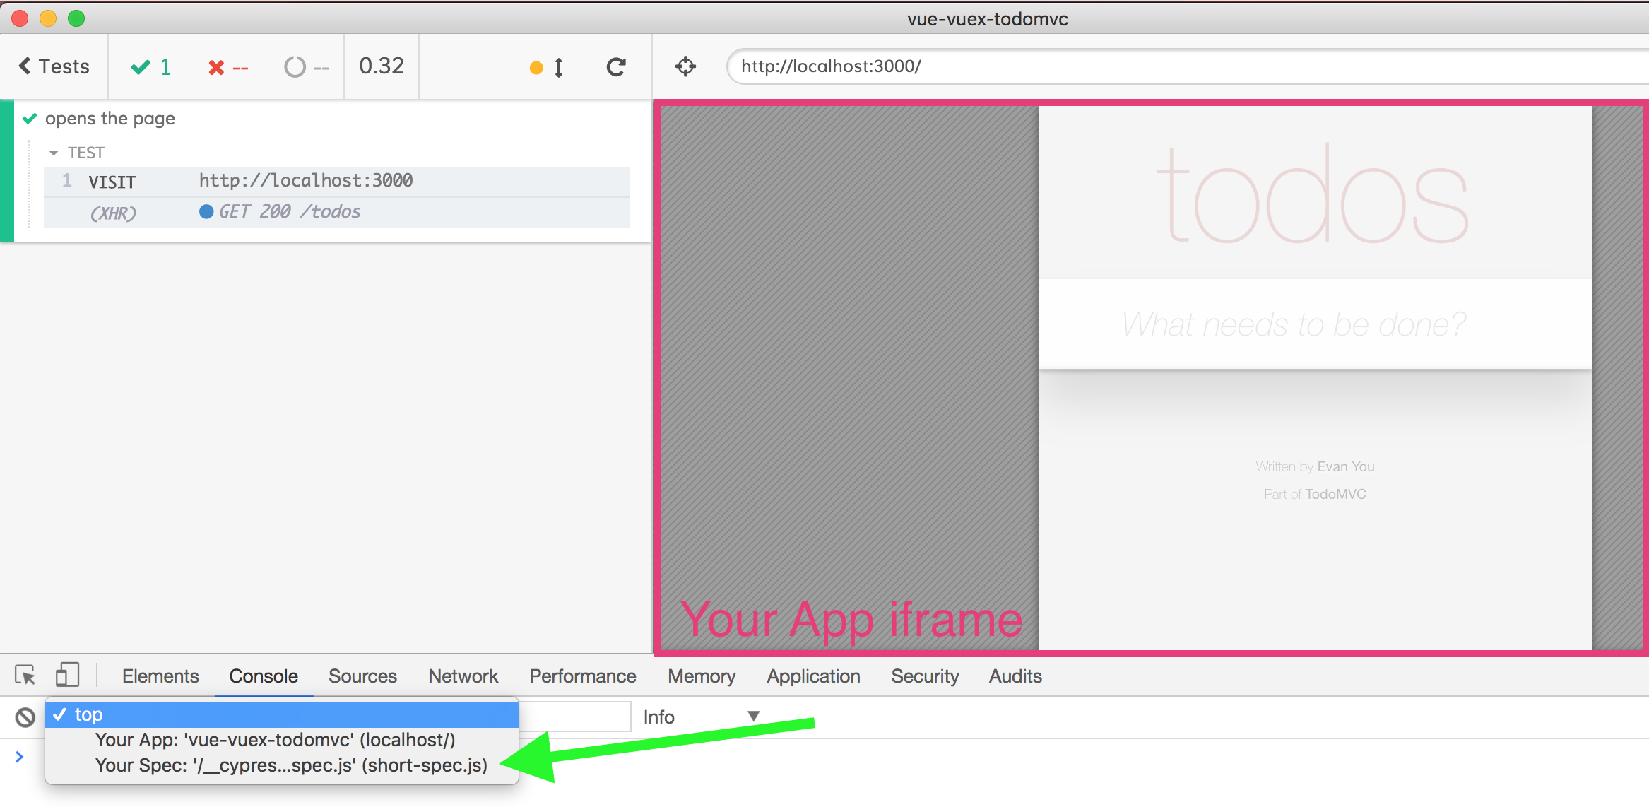The height and width of the screenshot is (807, 1649).
Task: Click the passed tests checkmark counter
Action: click(150, 67)
